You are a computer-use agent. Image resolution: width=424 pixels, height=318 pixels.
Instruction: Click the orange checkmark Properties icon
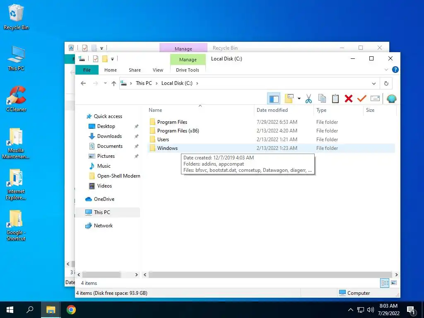click(x=361, y=99)
